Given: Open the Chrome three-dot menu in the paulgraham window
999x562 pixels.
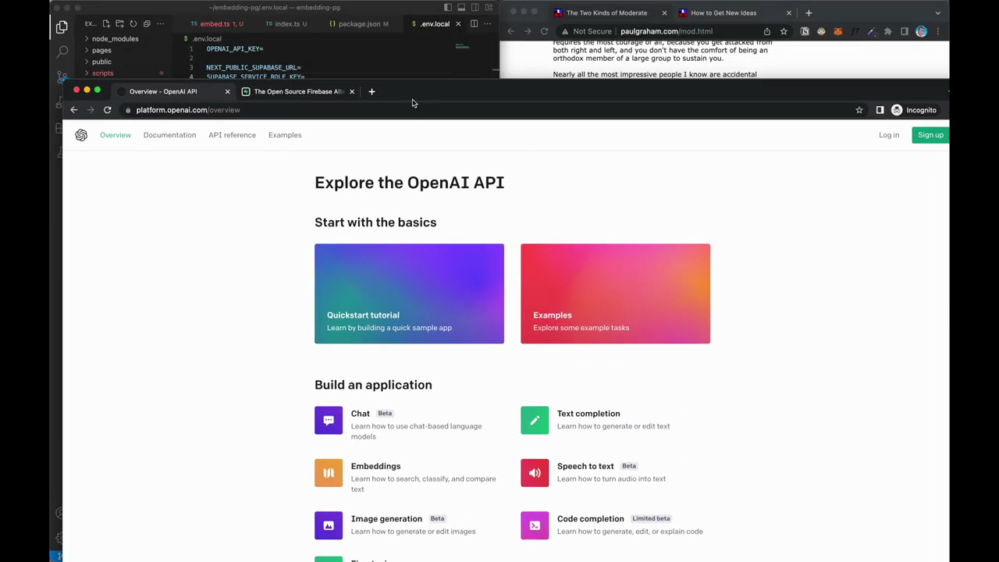Looking at the screenshot, I should pos(937,31).
